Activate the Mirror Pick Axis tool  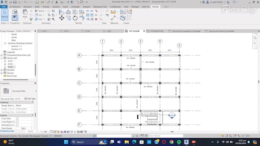coord(75,12)
